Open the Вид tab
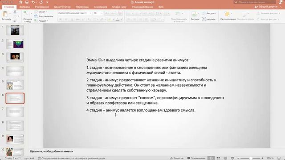The image size is (285, 160). point(161,7)
